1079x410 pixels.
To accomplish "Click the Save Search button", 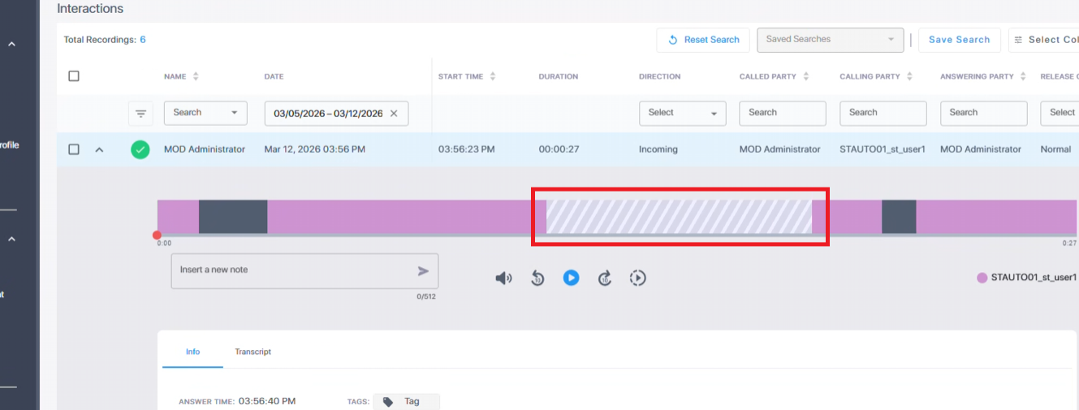I will tap(959, 40).
